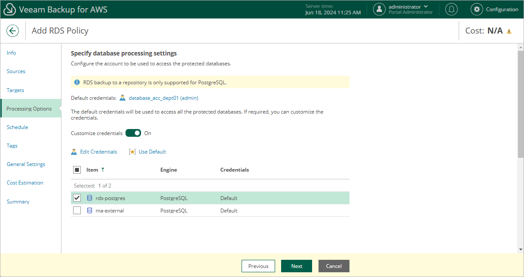
Task: Go back using the arrow icon
Action: tap(12, 31)
